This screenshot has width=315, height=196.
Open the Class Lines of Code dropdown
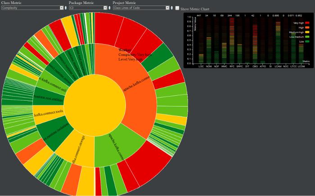click(x=141, y=8)
